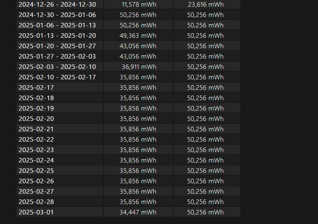Click the 2025-01-06 - 2025-01-13 period cell
Image resolution: width=318 pixels, height=224 pixels.
[57, 25]
